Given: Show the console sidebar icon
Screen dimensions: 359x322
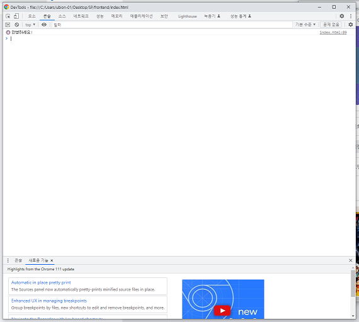Looking at the screenshot, I should coord(8,25).
